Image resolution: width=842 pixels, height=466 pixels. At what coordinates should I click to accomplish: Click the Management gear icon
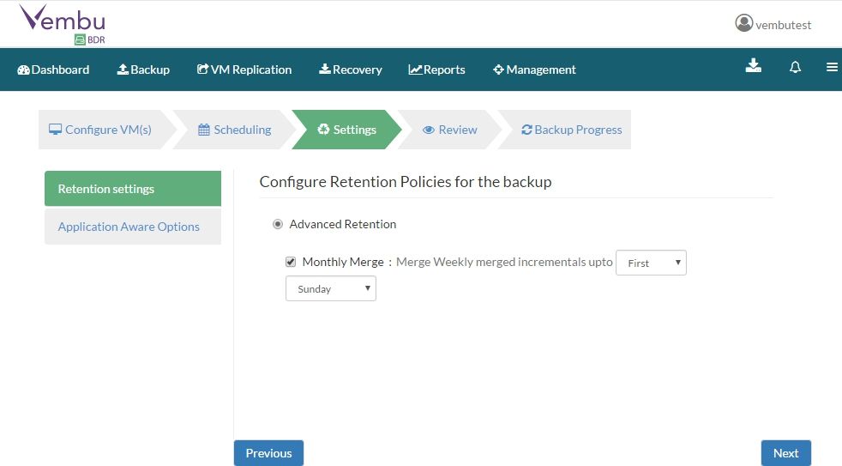click(498, 70)
